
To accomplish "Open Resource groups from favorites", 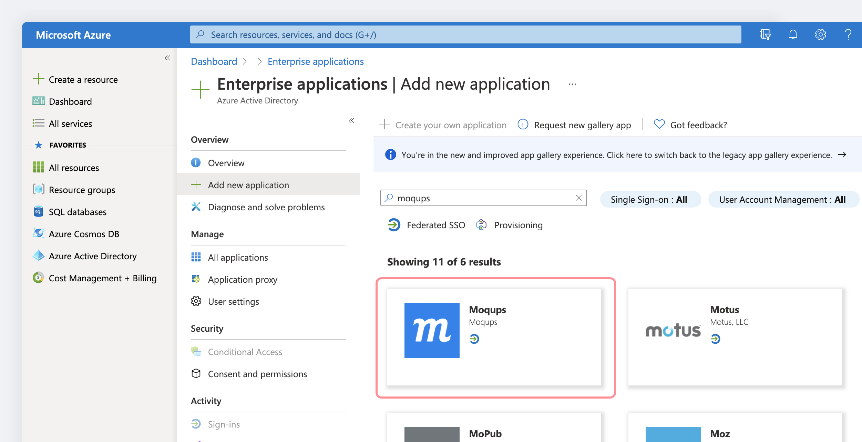I will pos(82,190).
